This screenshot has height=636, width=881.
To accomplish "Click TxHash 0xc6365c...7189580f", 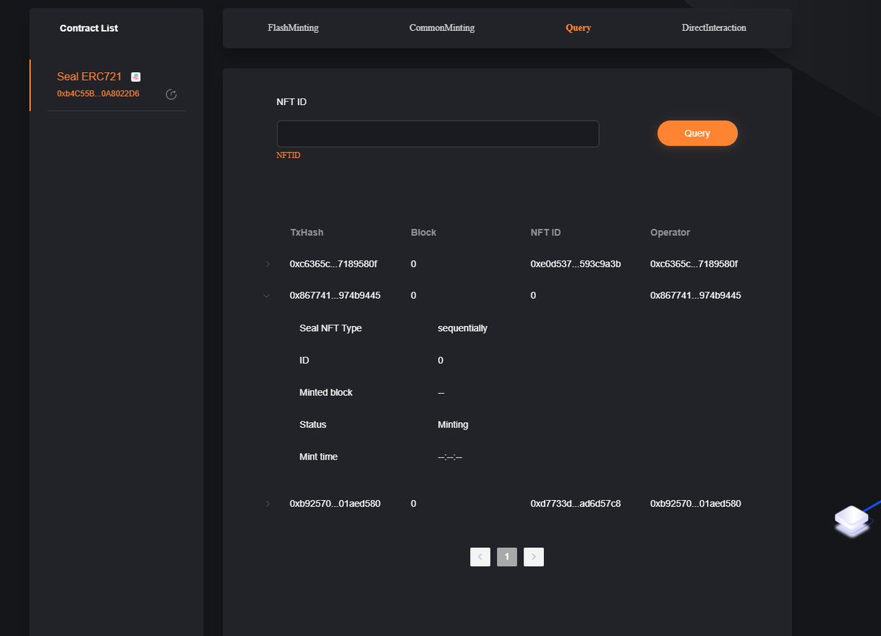I will [x=333, y=264].
